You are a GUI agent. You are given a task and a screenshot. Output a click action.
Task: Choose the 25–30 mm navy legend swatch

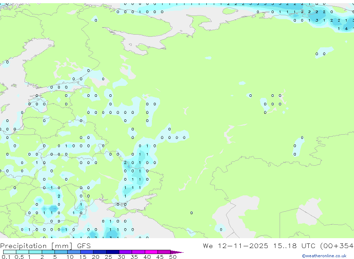[113, 252]
